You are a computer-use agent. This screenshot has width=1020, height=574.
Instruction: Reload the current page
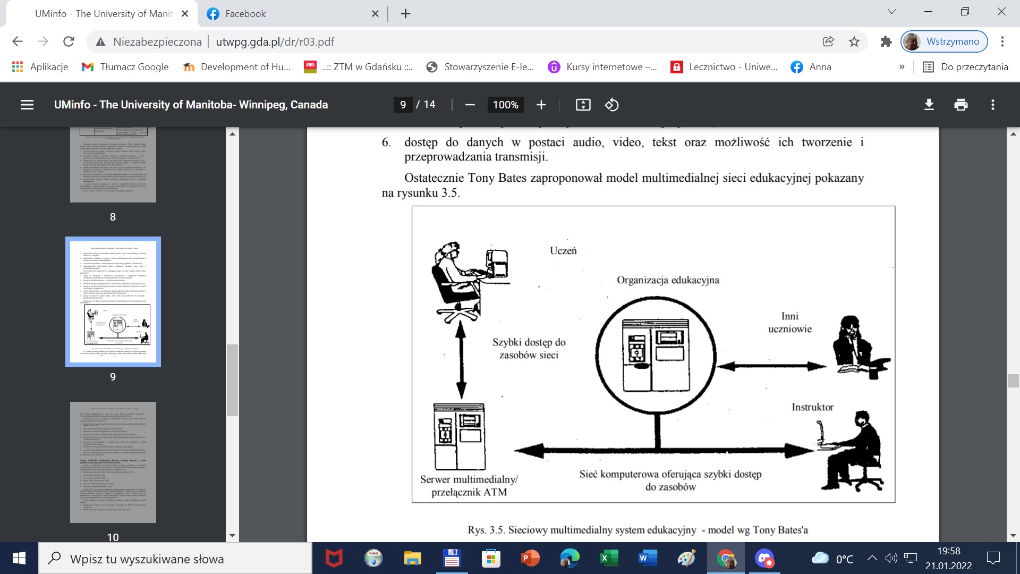[69, 41]
